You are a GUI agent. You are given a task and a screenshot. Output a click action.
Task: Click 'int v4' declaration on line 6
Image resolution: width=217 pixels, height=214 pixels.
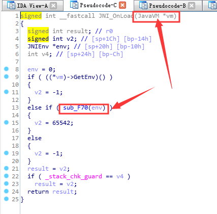click(38, 54)
